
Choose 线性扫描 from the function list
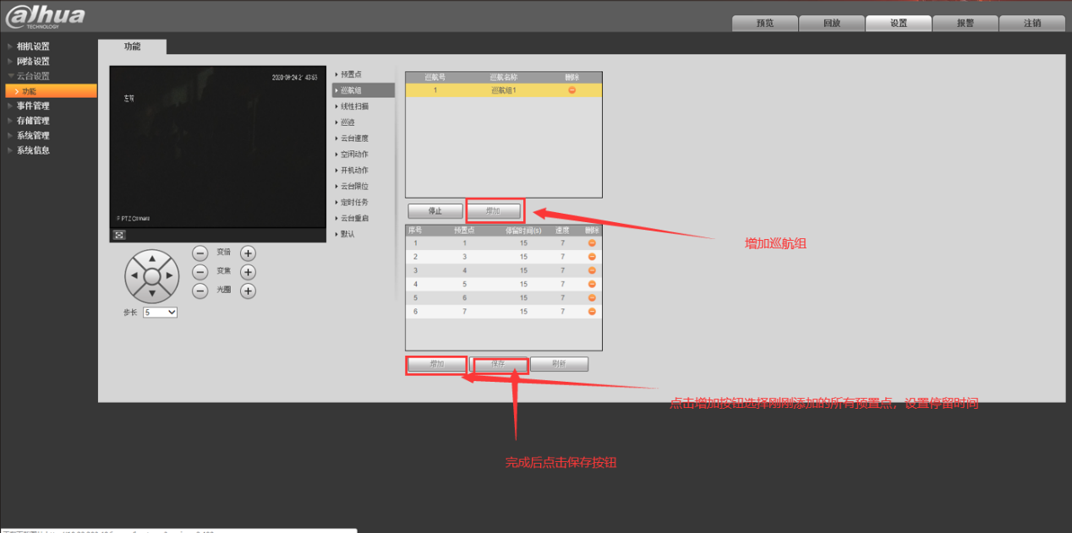point(354,106)
